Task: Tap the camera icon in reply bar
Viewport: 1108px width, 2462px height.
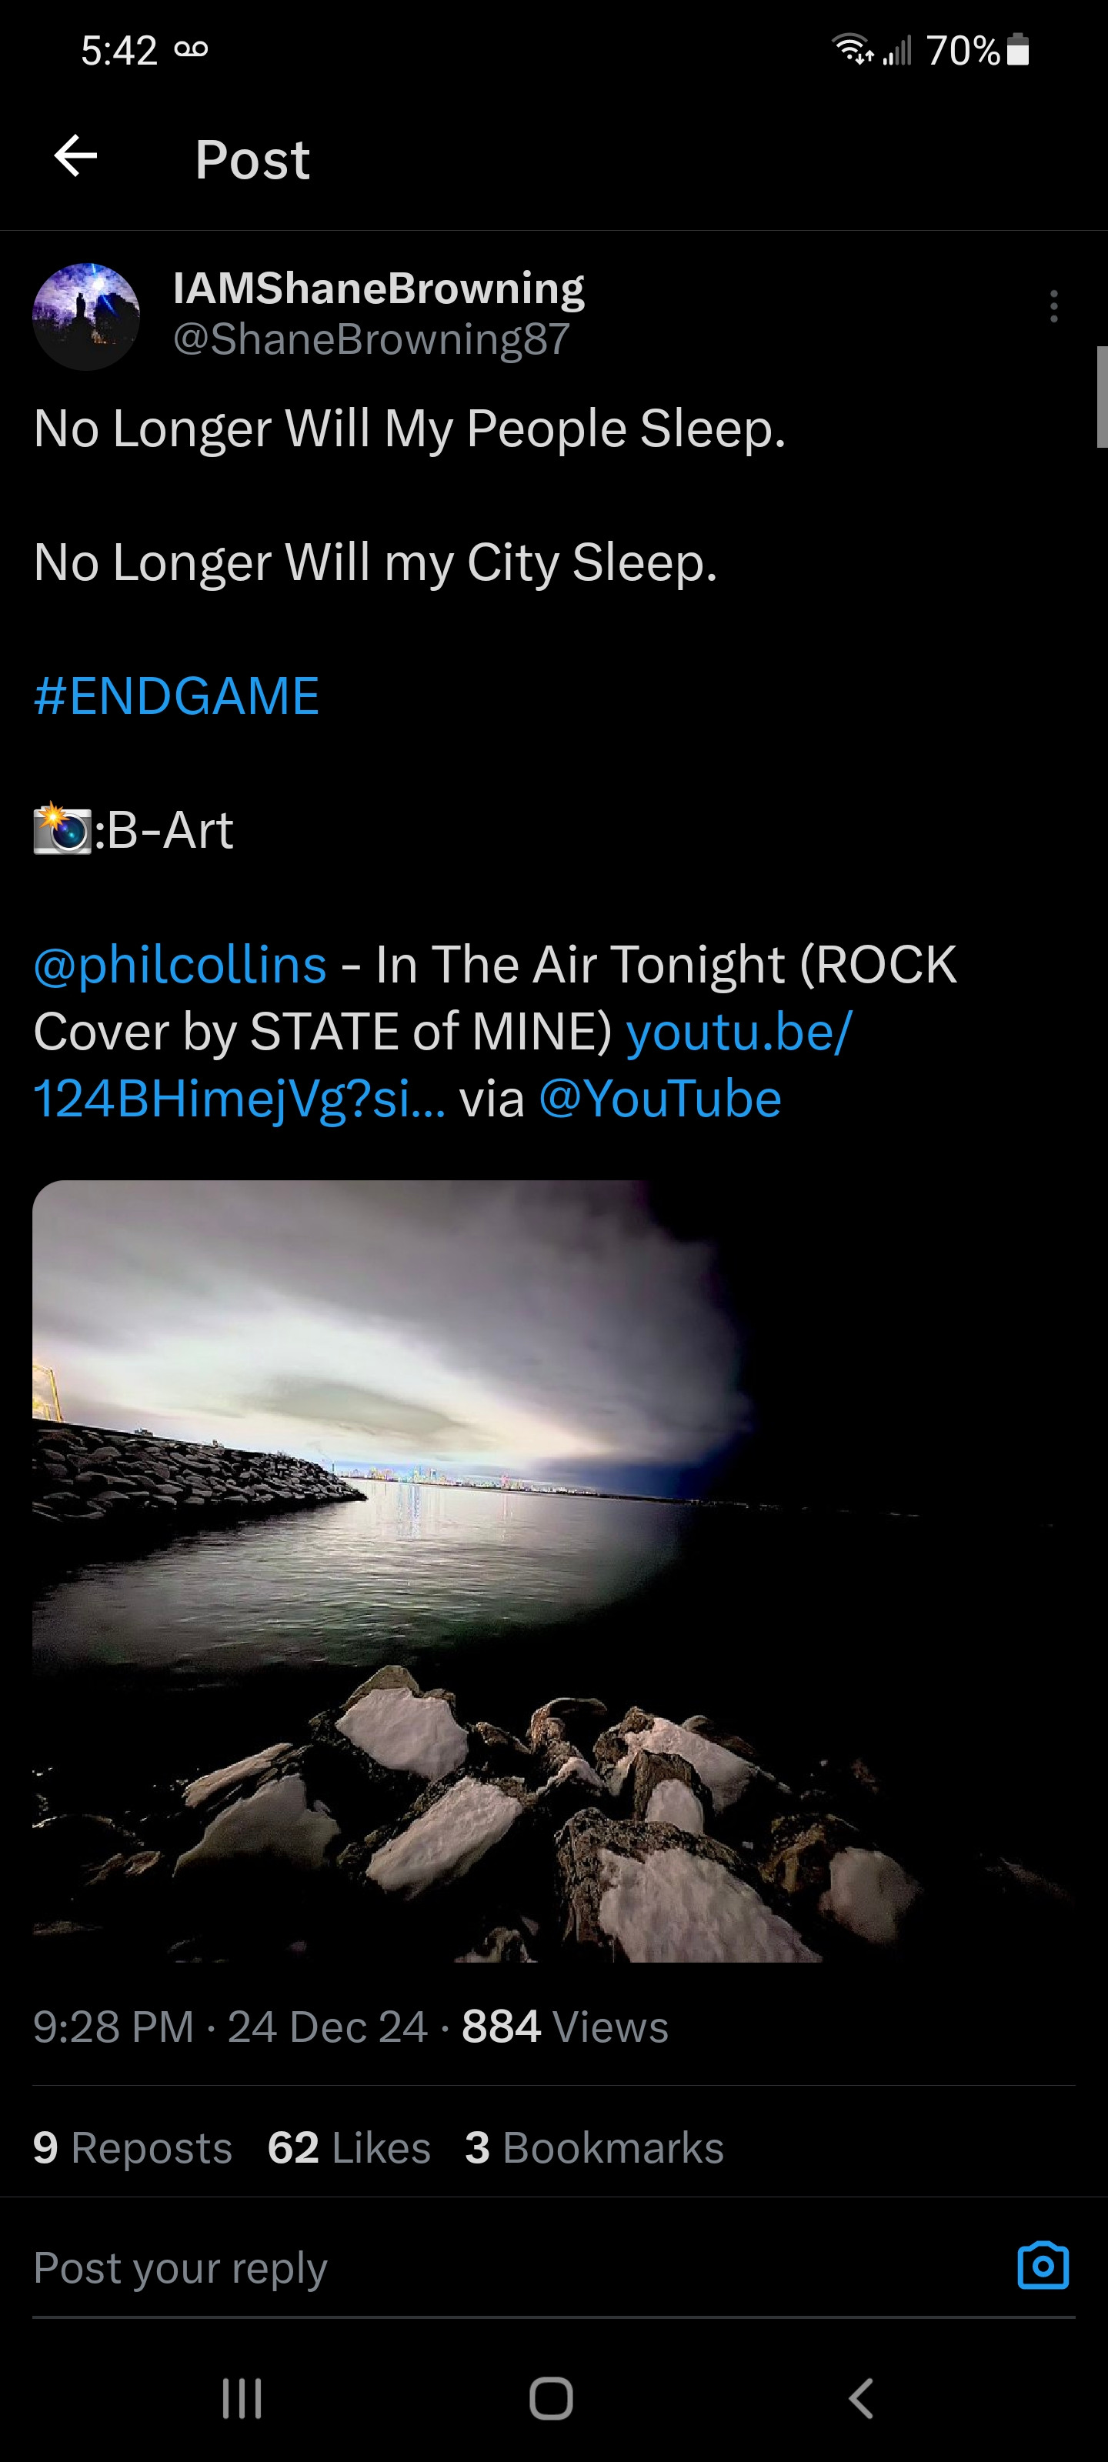Action: tap(1043, 2265)
